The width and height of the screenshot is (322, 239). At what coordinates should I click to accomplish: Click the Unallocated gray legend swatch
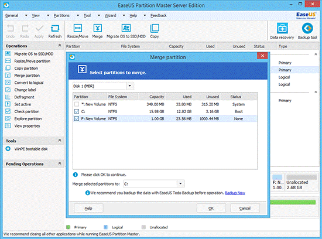coord(143,227)
